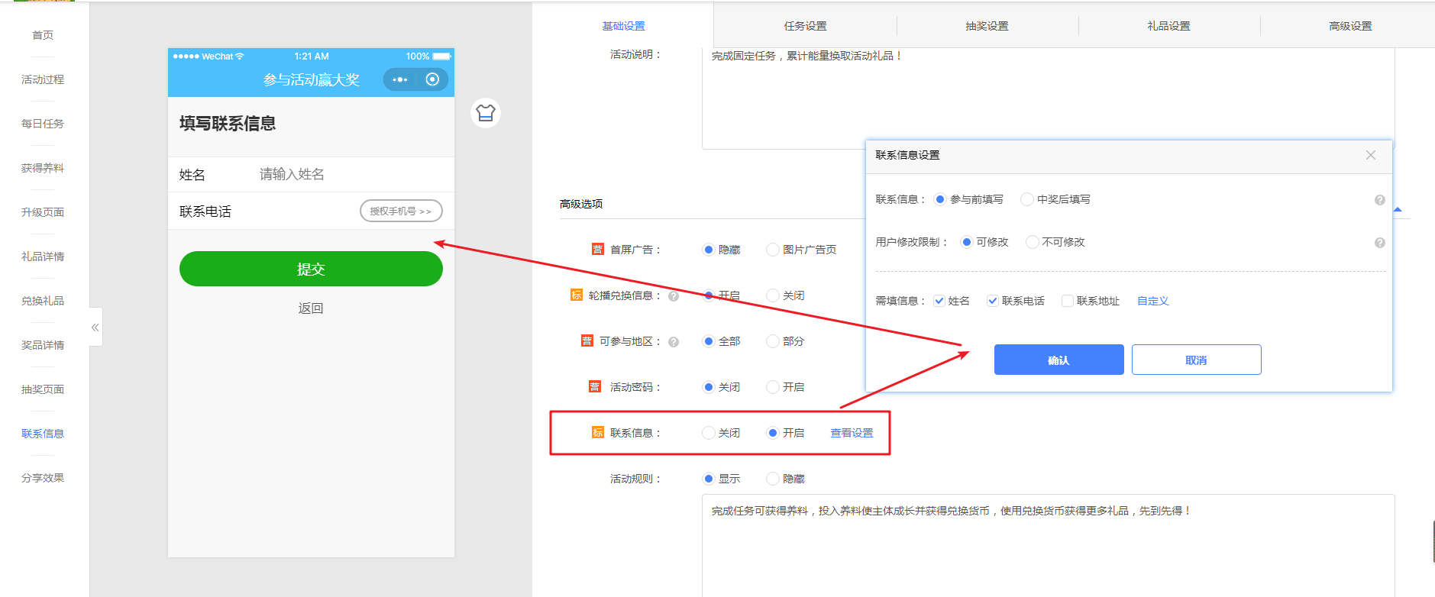Select 部分 for 可参与地区

(x=773, y=341)
